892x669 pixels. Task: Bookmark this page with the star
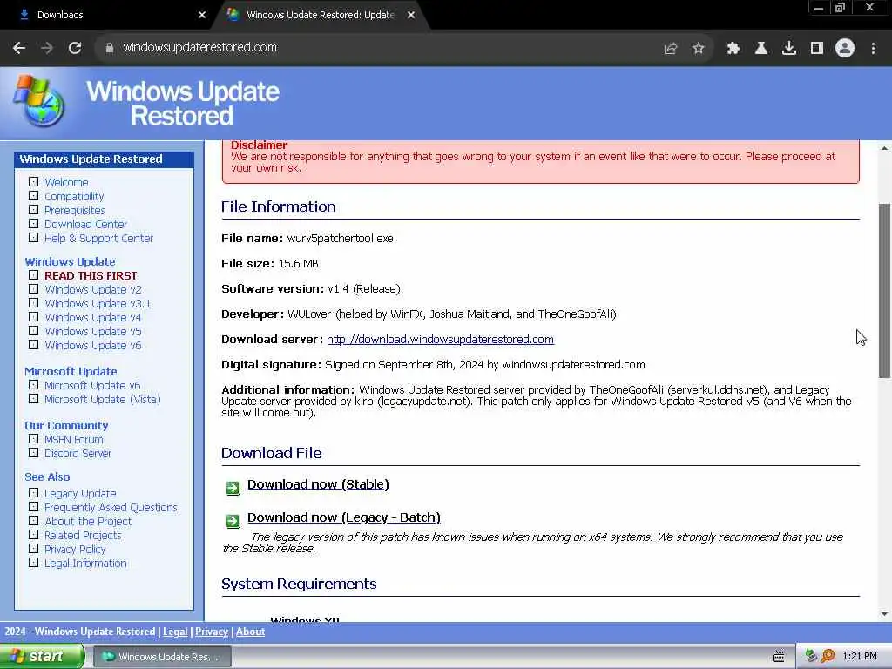click(699, 49)
